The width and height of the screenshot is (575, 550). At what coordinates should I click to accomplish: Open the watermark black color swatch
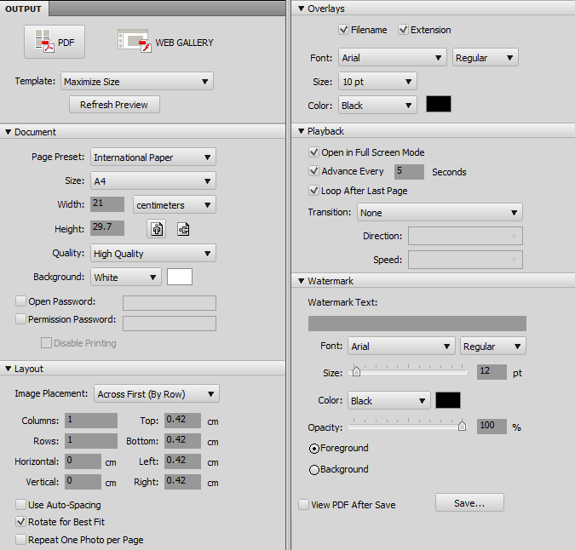point(447,400)
